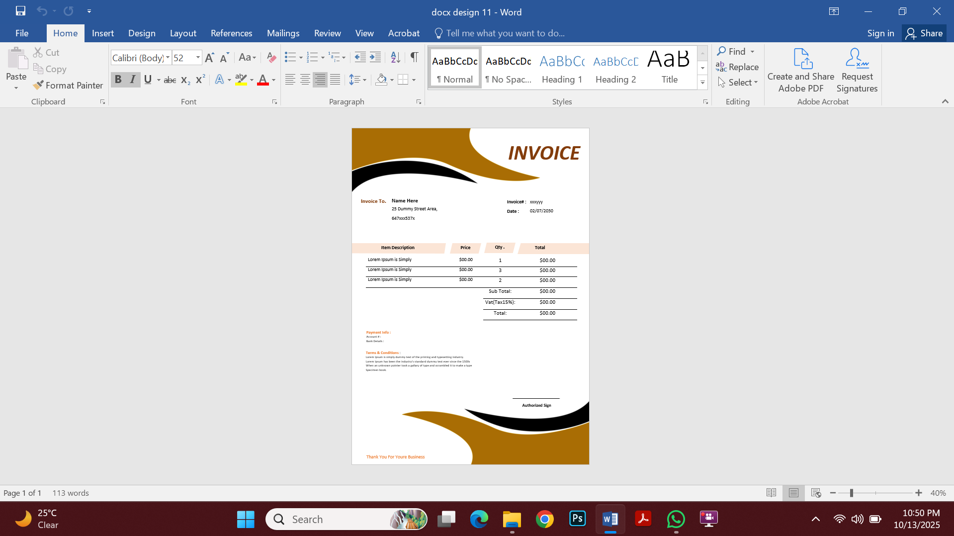Open WhatsApp from the taskbar

tap(676, 519)
